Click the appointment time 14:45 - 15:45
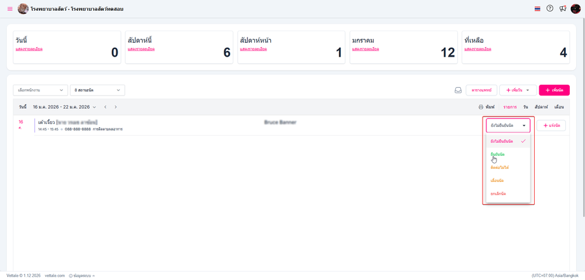 [x=48, y=129]
